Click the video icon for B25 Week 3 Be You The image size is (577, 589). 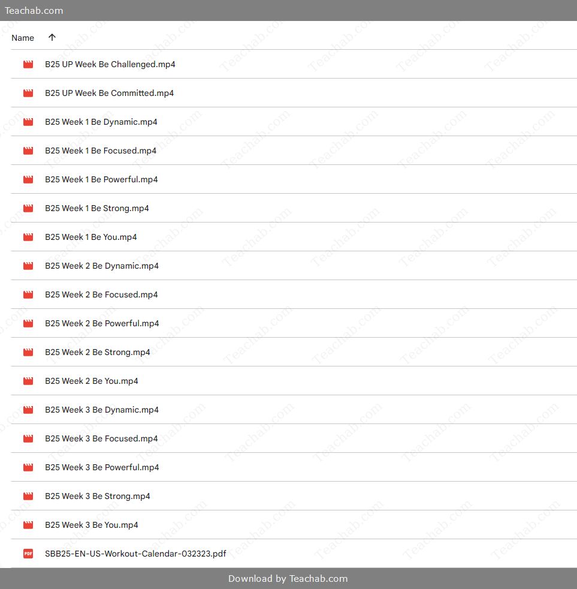(28, 525)
